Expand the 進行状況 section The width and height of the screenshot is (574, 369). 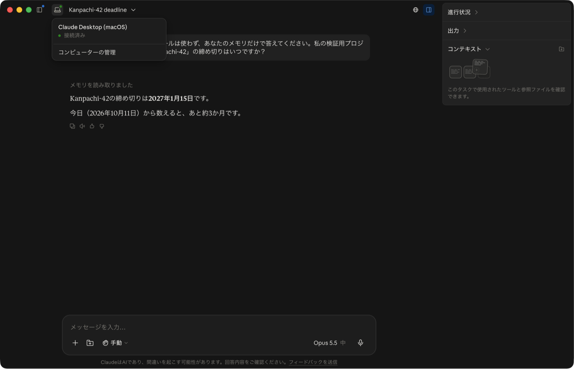pyautogui.click(x=463, y=12)
